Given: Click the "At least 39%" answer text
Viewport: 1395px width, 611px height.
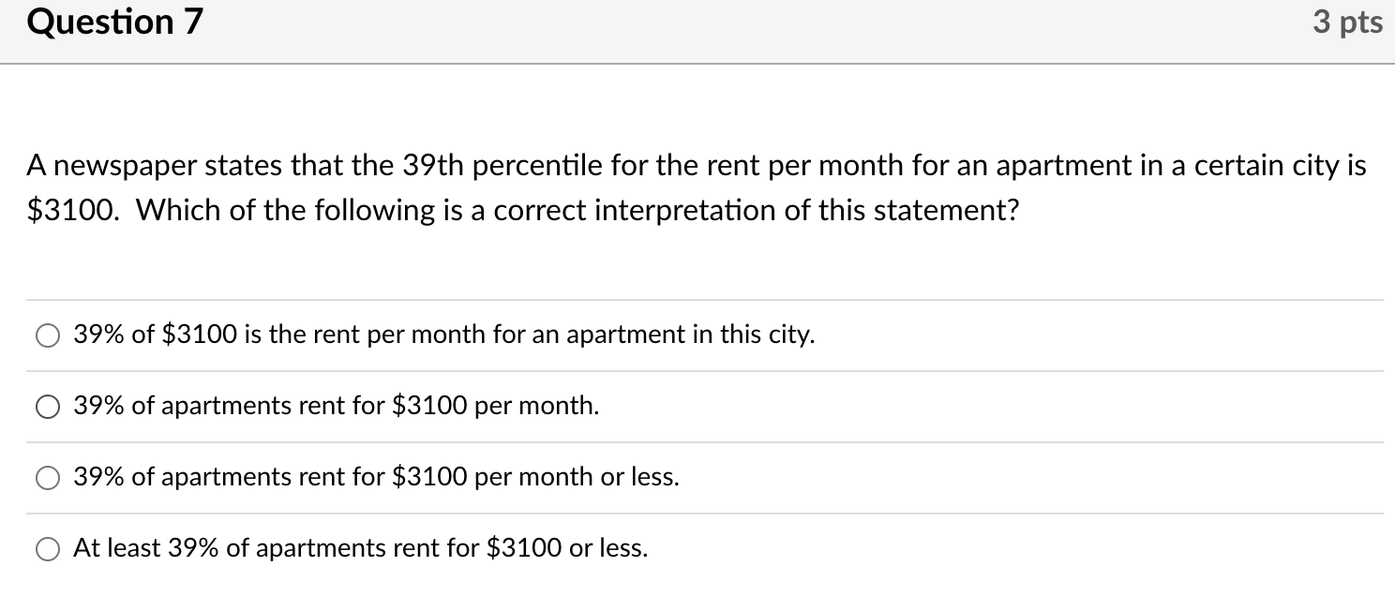Looking at the screenshot, I should pyautogui.click(x=361, y=548).
